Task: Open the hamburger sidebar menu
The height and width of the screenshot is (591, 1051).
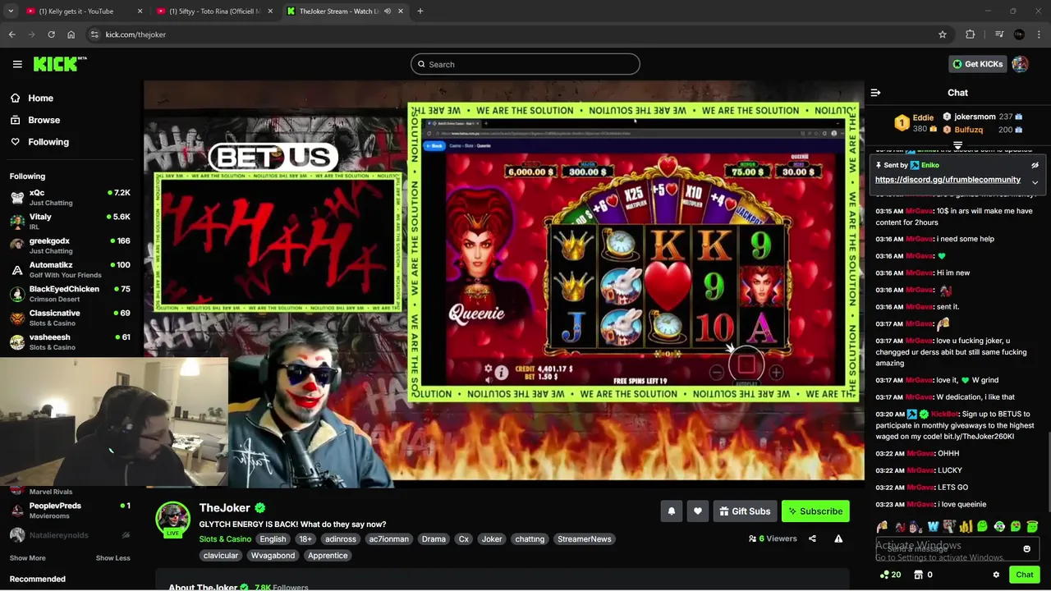Action: 17,64
